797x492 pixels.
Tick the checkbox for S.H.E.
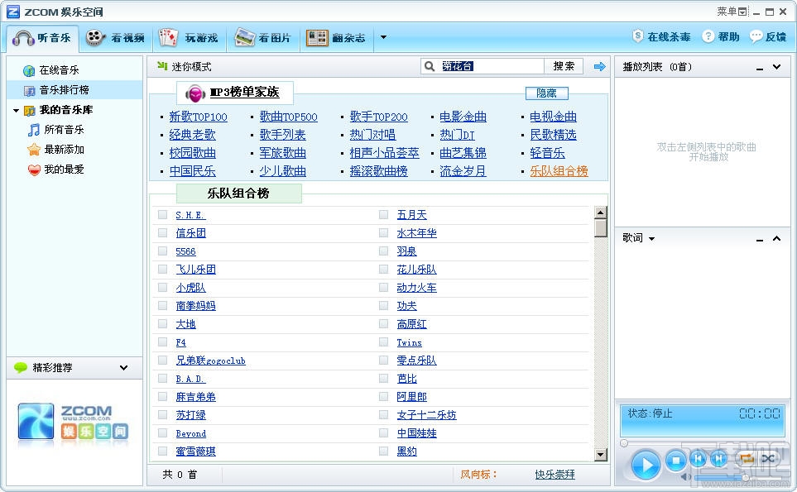[163, 215]
